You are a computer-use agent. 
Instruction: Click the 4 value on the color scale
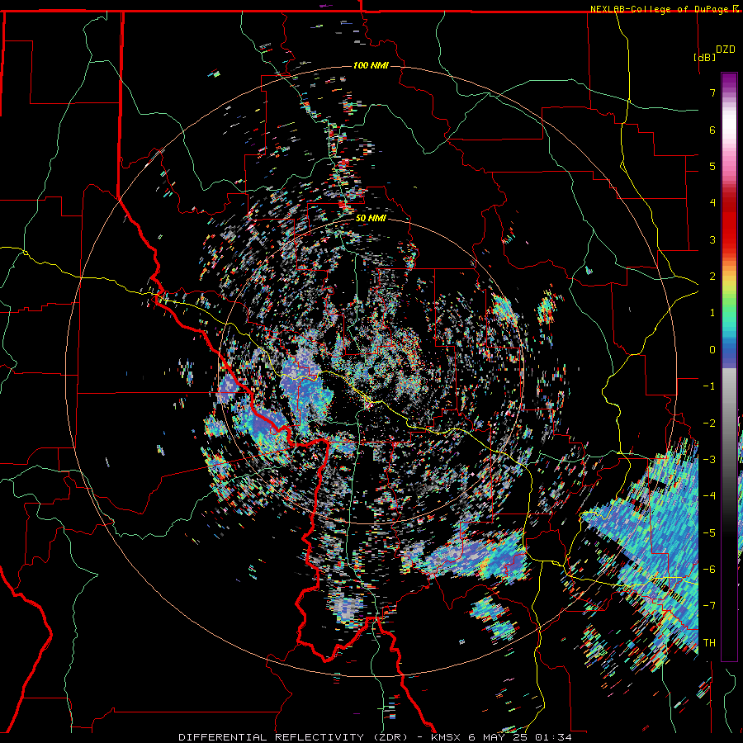712,202
